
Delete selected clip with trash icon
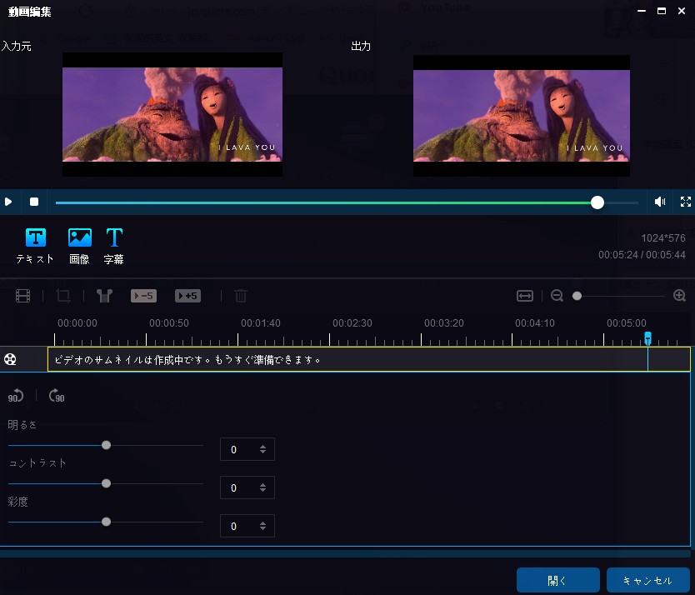click(241, 296)
